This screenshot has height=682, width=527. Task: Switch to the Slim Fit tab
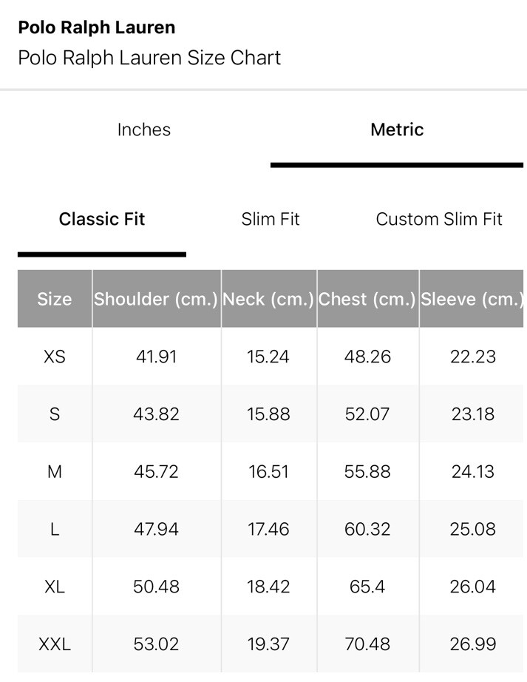271,219
